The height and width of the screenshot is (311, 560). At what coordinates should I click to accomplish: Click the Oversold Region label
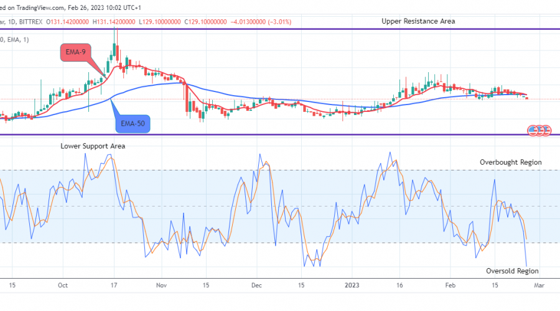click(x=512, y=271)
